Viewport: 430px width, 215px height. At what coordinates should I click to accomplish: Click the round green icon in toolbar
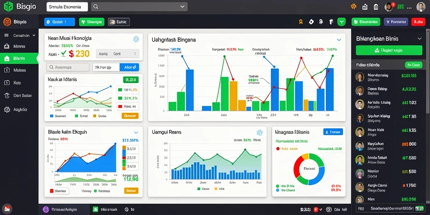coord(341,22)
